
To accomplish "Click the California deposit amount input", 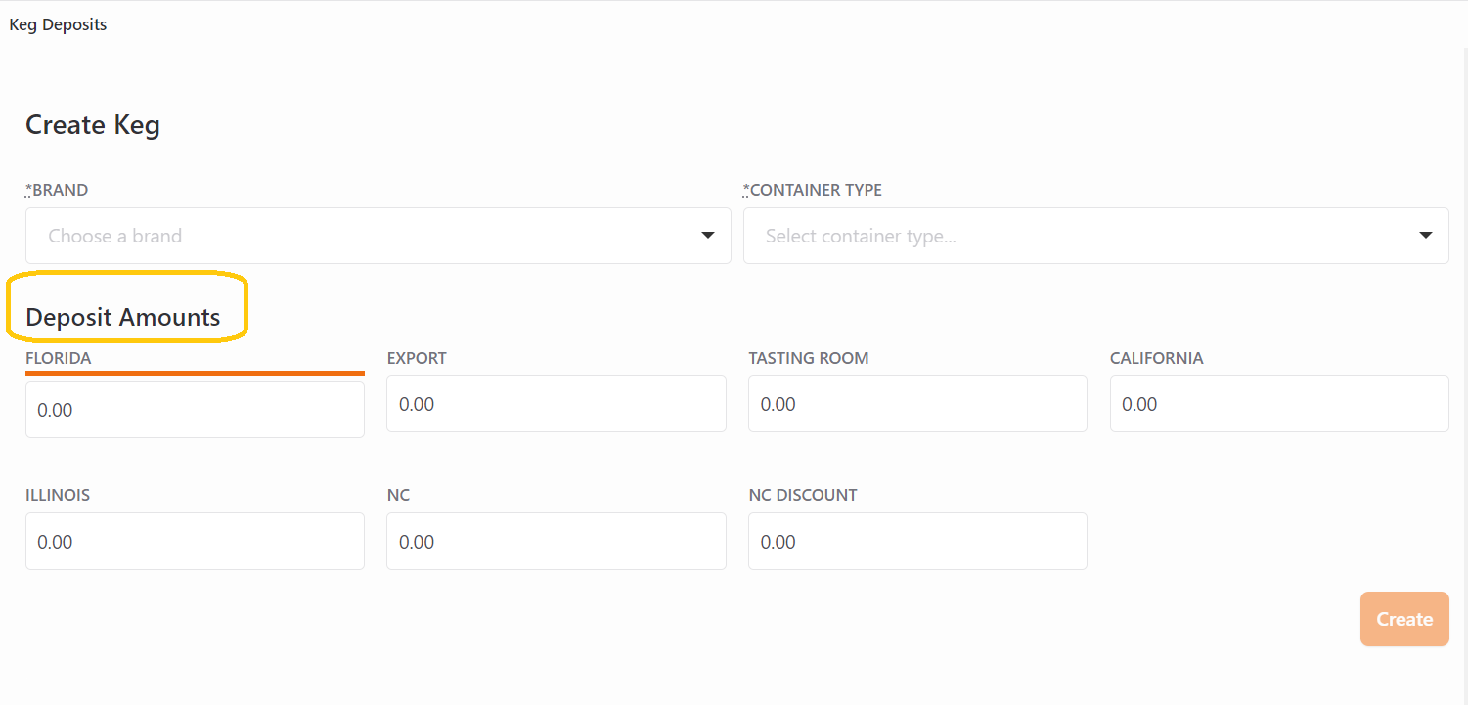I will coord(1278,404).
